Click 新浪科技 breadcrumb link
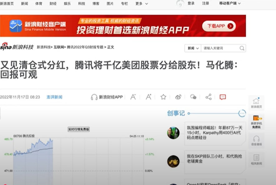The height and width of the screenshot is (185, 276). (x=44, y=47)
